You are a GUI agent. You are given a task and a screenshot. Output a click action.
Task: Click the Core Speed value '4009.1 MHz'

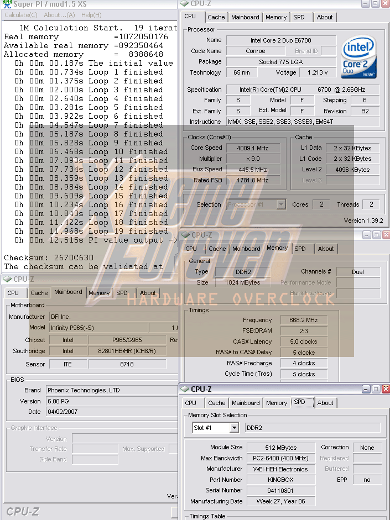(x=253, y=148)
